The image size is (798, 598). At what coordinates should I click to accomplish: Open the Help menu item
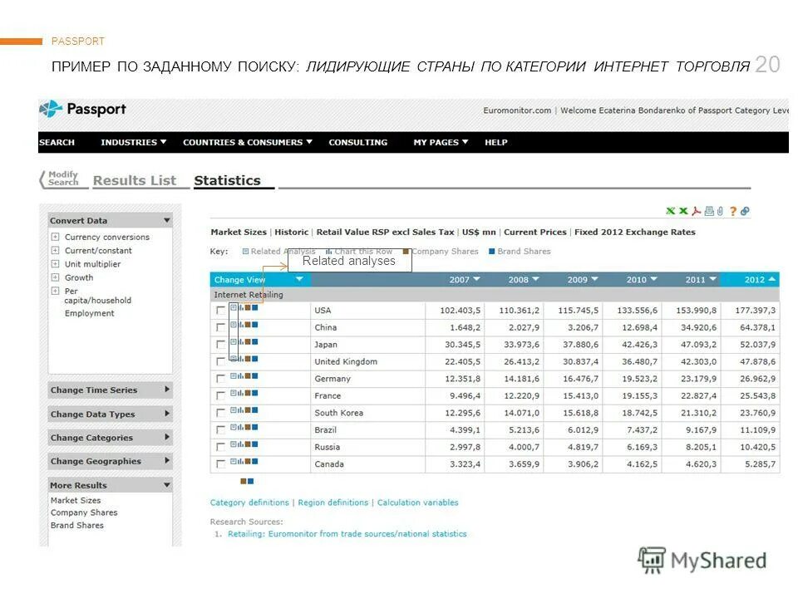pos(495,142)
